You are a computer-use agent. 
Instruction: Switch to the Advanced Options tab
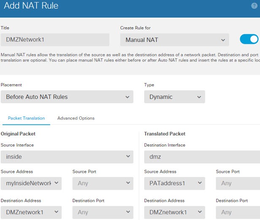(x=76, y=118)
